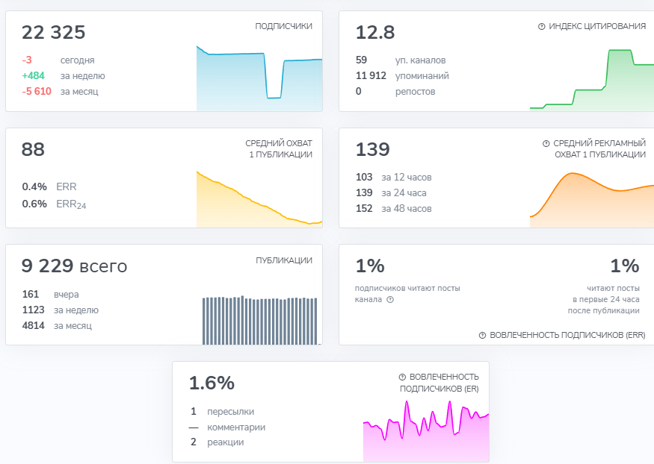Click the ПОДПИСЧИКИ card title
Viewport: 654px width, 464px height.
[x=283, y=26]
